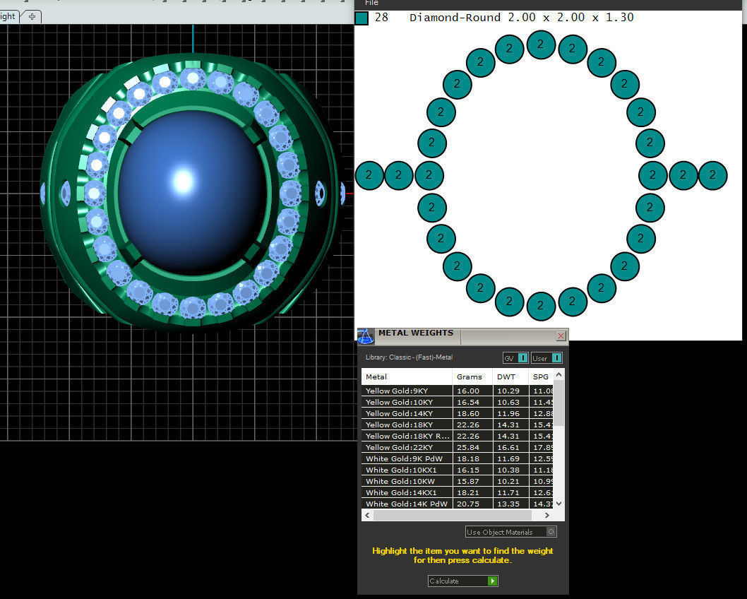Click the green arrow on Calculate button
This screenshot has width=747, height=599.
click(x=493, y=581)
